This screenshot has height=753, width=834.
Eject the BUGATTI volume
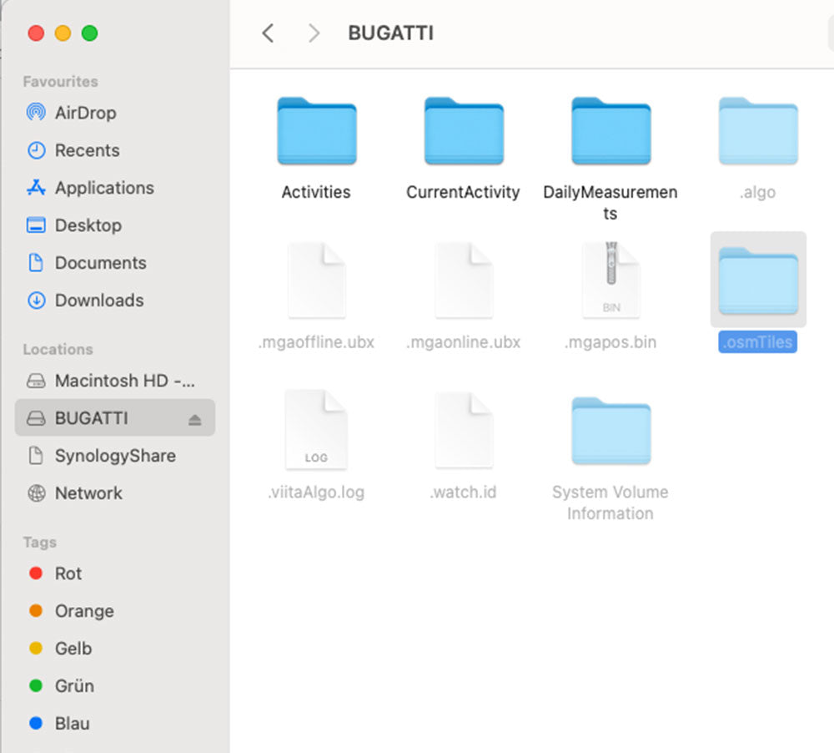[x=194, y=419]
